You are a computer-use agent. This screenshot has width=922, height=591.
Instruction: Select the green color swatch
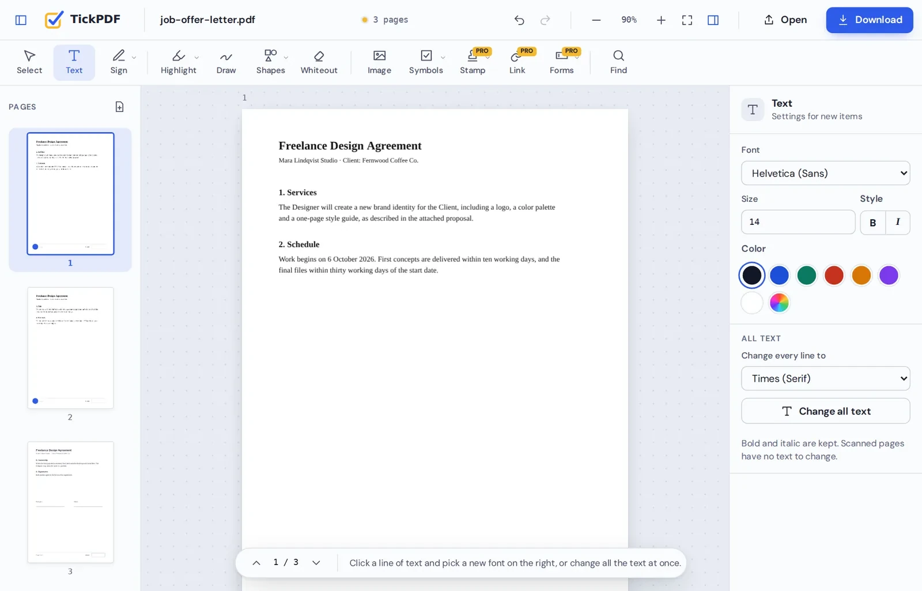807,276
